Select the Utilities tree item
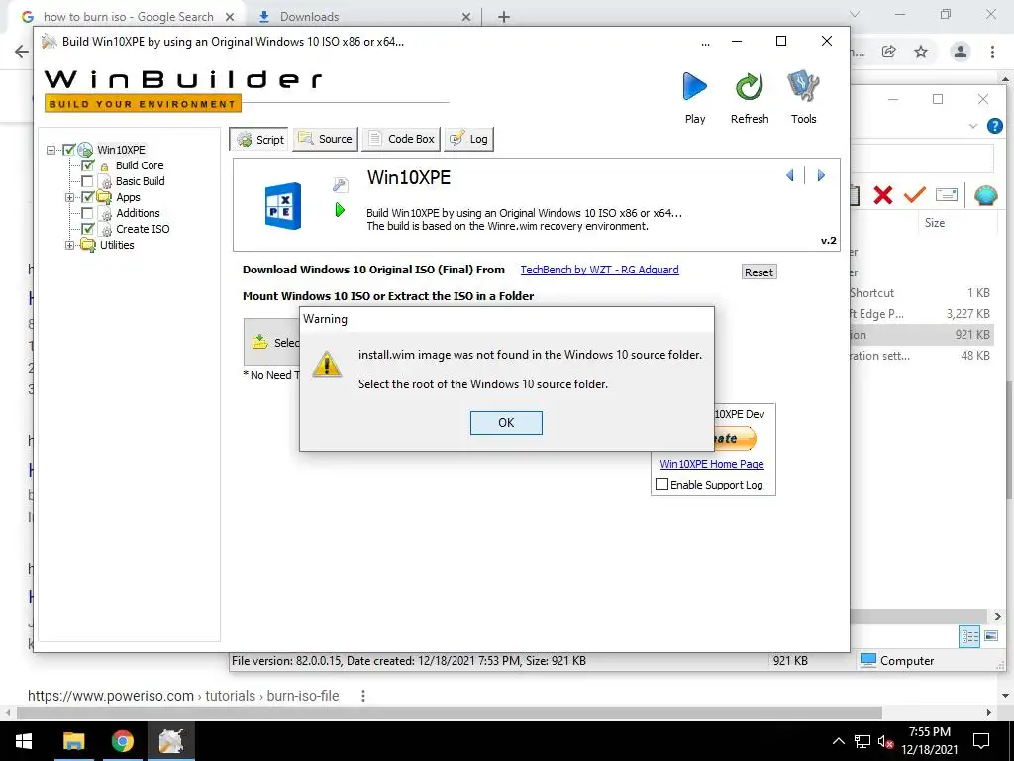This screenshot has width=1014, height=761. pyautogui.click(x=117, y=245)
